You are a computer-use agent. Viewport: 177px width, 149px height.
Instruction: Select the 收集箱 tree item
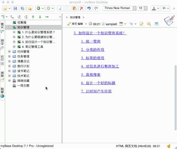(22, 22)
